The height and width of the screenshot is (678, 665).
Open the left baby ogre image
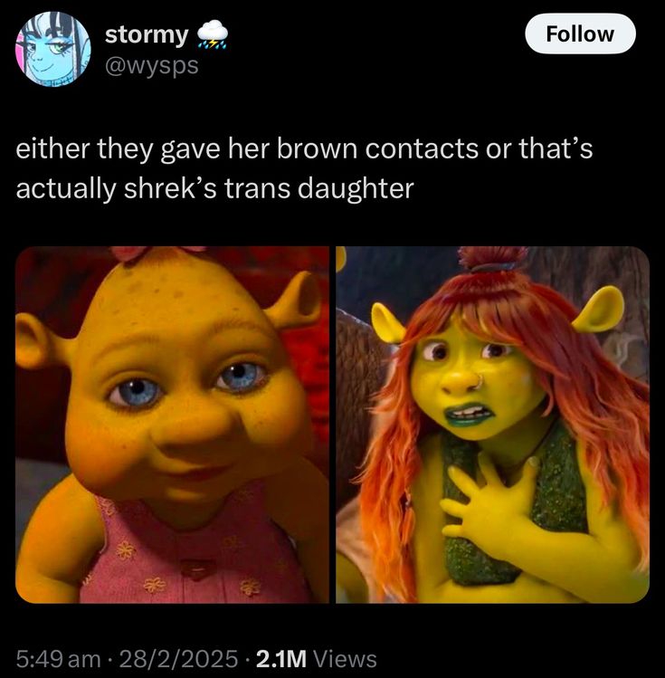172,425
